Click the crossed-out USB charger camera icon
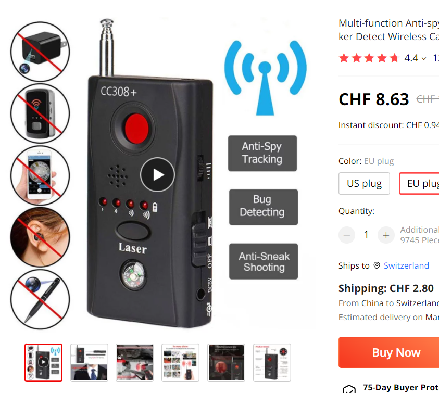Viewport: 439px width, 393px height. tap(40, 52)
